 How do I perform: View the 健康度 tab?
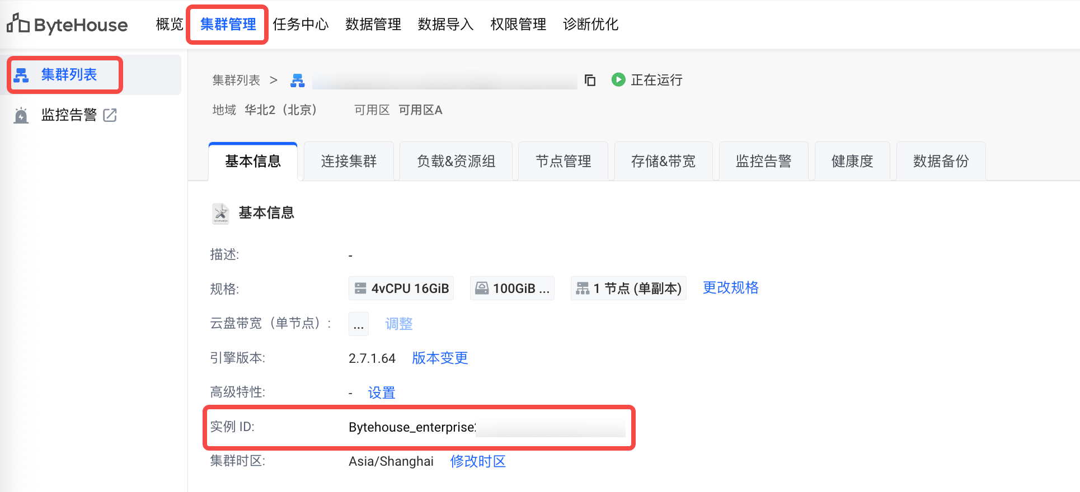(852, 162)
